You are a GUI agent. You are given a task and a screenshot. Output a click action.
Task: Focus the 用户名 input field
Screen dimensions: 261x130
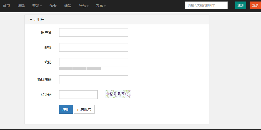(x=94, y=32)
